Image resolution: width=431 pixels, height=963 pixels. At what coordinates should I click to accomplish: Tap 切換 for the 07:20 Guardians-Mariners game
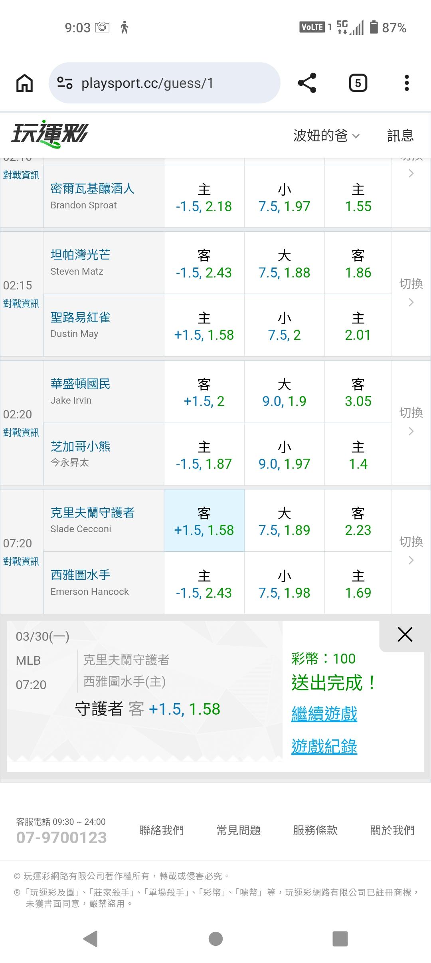(411, 551)
